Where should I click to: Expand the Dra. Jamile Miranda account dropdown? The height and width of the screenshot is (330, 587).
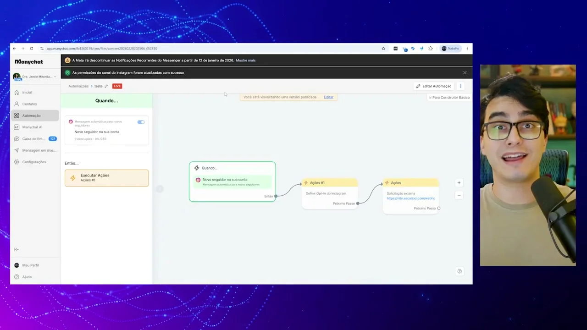click(x=35, y=77)
